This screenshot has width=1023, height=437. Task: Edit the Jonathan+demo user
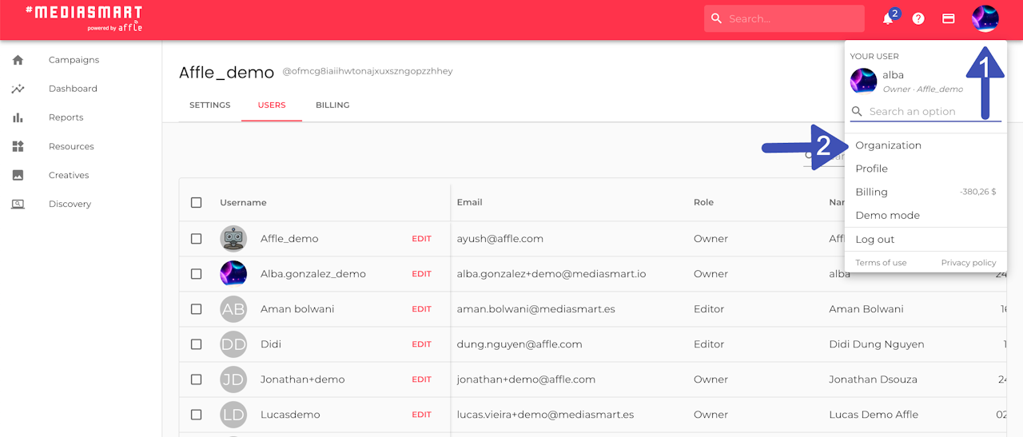[x=421, y=379]
